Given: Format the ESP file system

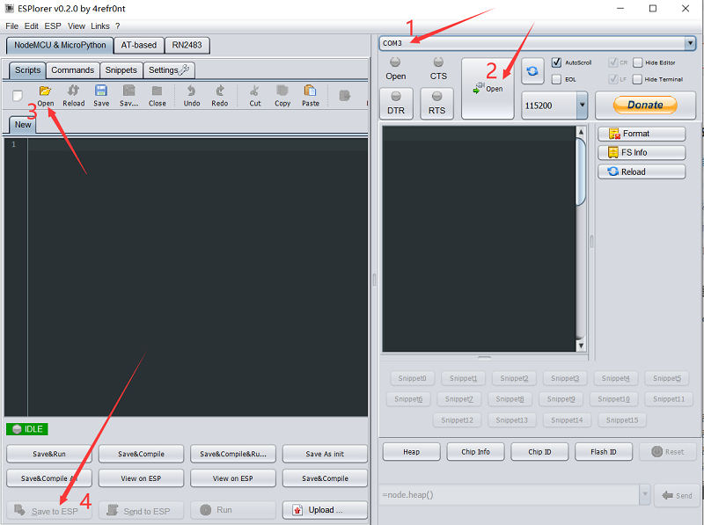Looking at the screenshot, I should click(642, 134).
